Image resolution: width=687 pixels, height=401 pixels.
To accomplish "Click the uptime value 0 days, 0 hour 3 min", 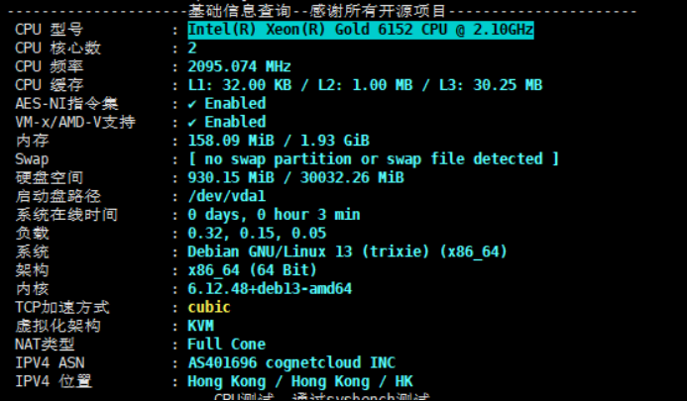I will [274, 215].
